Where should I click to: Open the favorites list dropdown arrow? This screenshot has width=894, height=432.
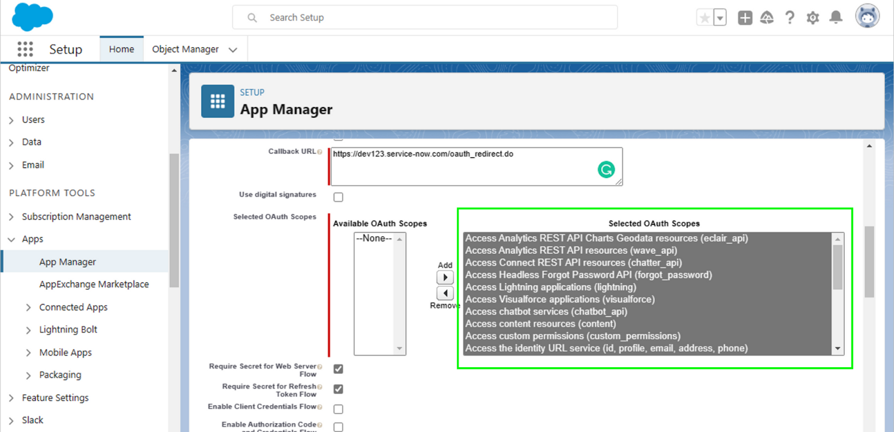[x=720, y=18]
